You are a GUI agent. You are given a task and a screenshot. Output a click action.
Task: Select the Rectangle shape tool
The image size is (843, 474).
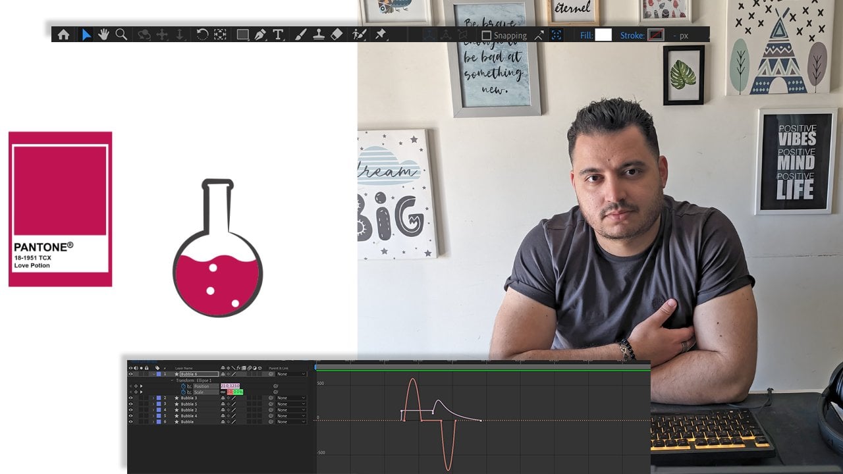(x=242, y=35)
